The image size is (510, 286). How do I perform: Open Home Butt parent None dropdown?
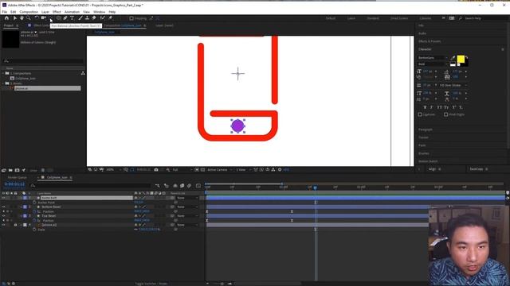point(186,198)
